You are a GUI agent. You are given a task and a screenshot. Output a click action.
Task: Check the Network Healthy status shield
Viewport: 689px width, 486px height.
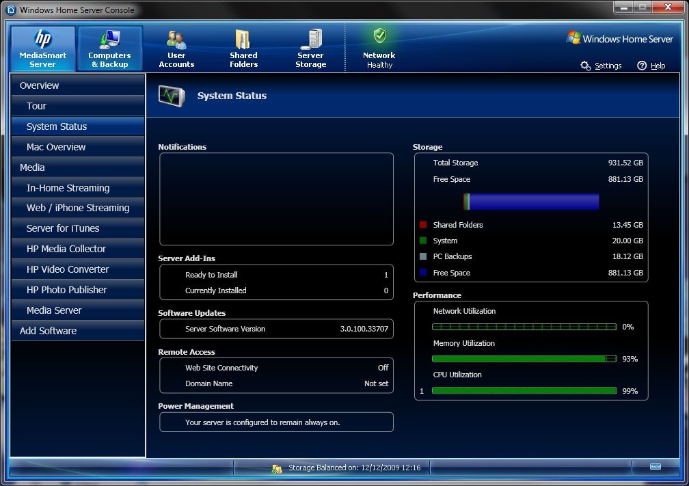pyautogui.click(x=379, y=36)
